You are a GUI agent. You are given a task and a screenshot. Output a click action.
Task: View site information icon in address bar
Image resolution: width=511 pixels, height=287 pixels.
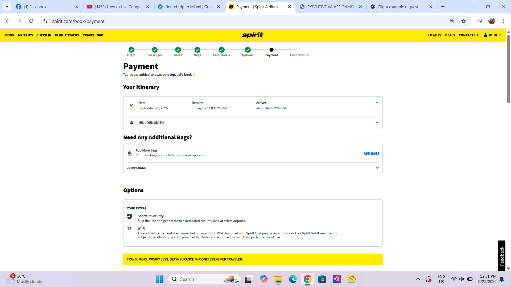coord(46,21)
